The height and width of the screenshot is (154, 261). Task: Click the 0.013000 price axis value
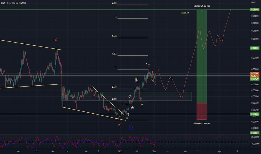(x=255, y=23)
